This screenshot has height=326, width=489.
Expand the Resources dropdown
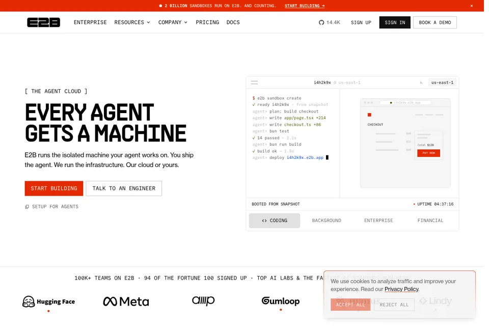[132, 22]
